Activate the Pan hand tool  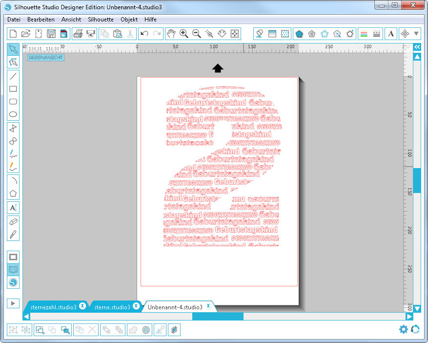pyautogui.click(x=171, y=34)
